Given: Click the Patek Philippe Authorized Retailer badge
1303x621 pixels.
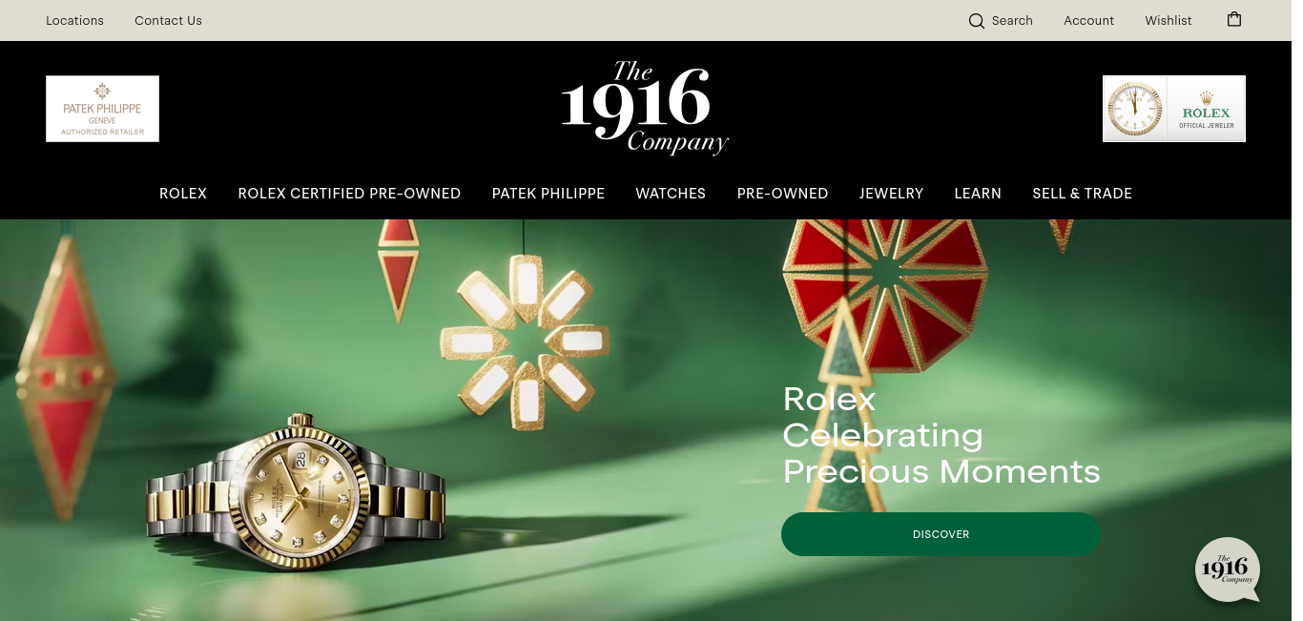Looking at the screenshot, I should pyautogui.click(x=102, y=109).
